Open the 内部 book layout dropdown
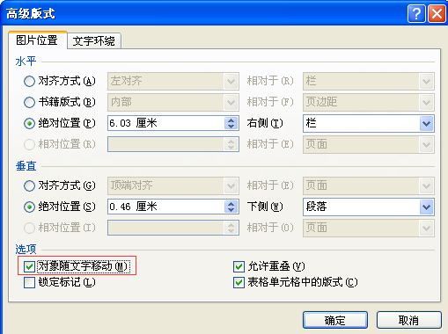This screenshot has height=334, width=448. (x=231, y=102)
